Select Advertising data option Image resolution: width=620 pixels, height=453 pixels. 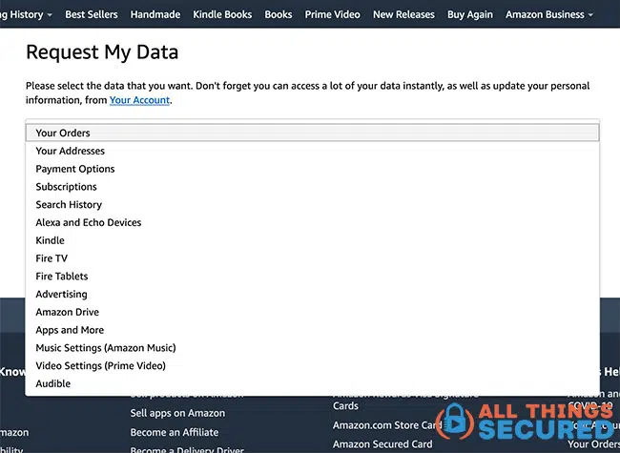pos(61,295)
